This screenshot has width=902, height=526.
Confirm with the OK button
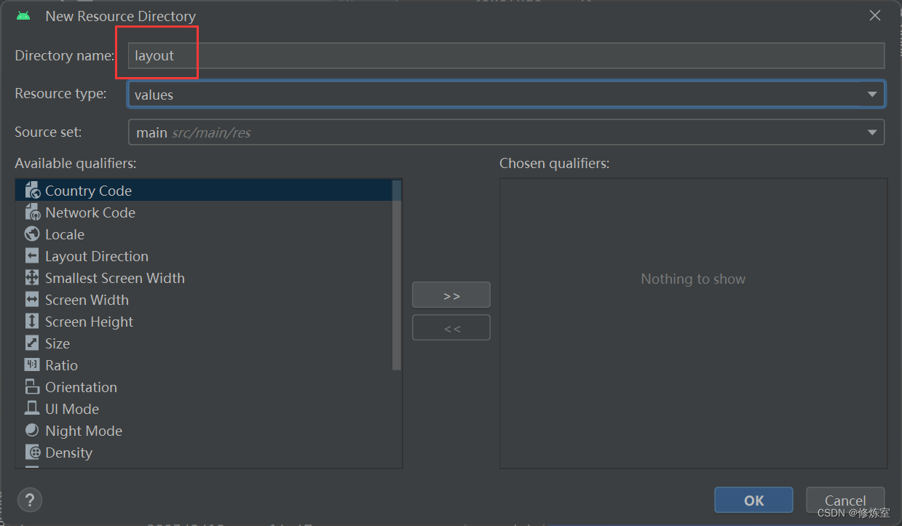coord(753,500)
